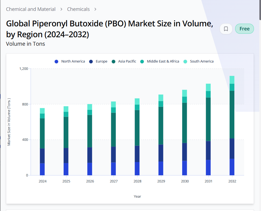Image resolution: width=261 pixels, height=211 pixels.
Task: Click the Free badge button
Action: tap(244, 29)
